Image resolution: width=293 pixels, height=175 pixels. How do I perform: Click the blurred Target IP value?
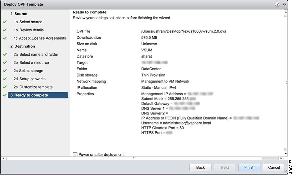pos(155,63)
